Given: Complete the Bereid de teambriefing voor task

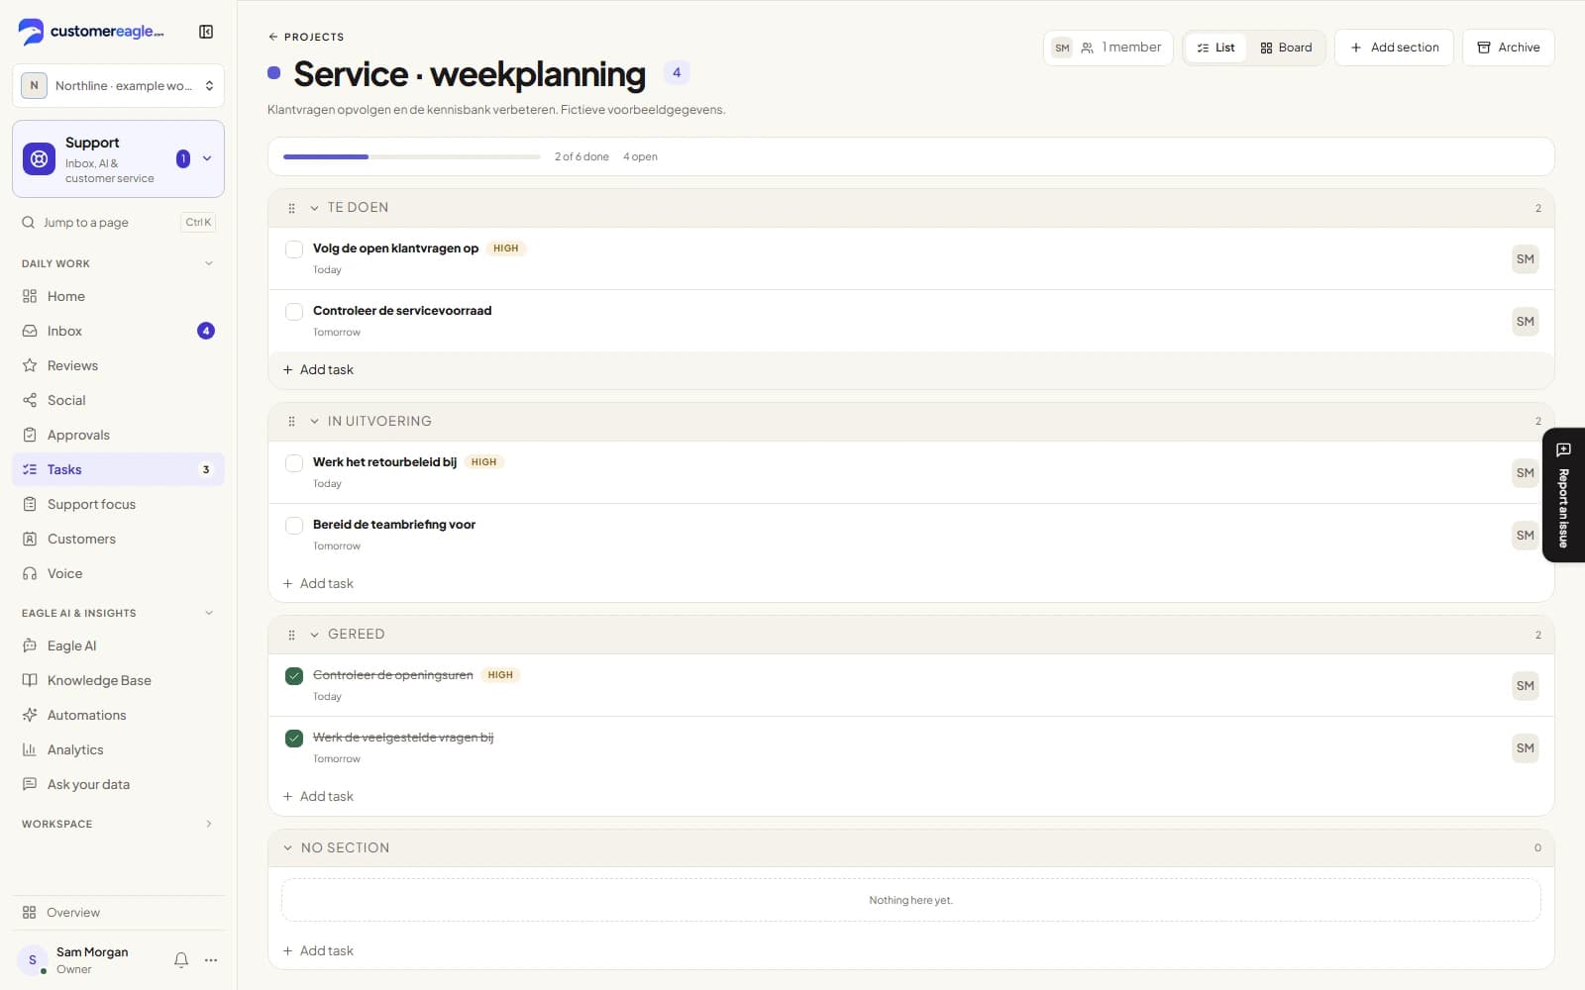Looking at the screenshot, I should pos(294,526).
